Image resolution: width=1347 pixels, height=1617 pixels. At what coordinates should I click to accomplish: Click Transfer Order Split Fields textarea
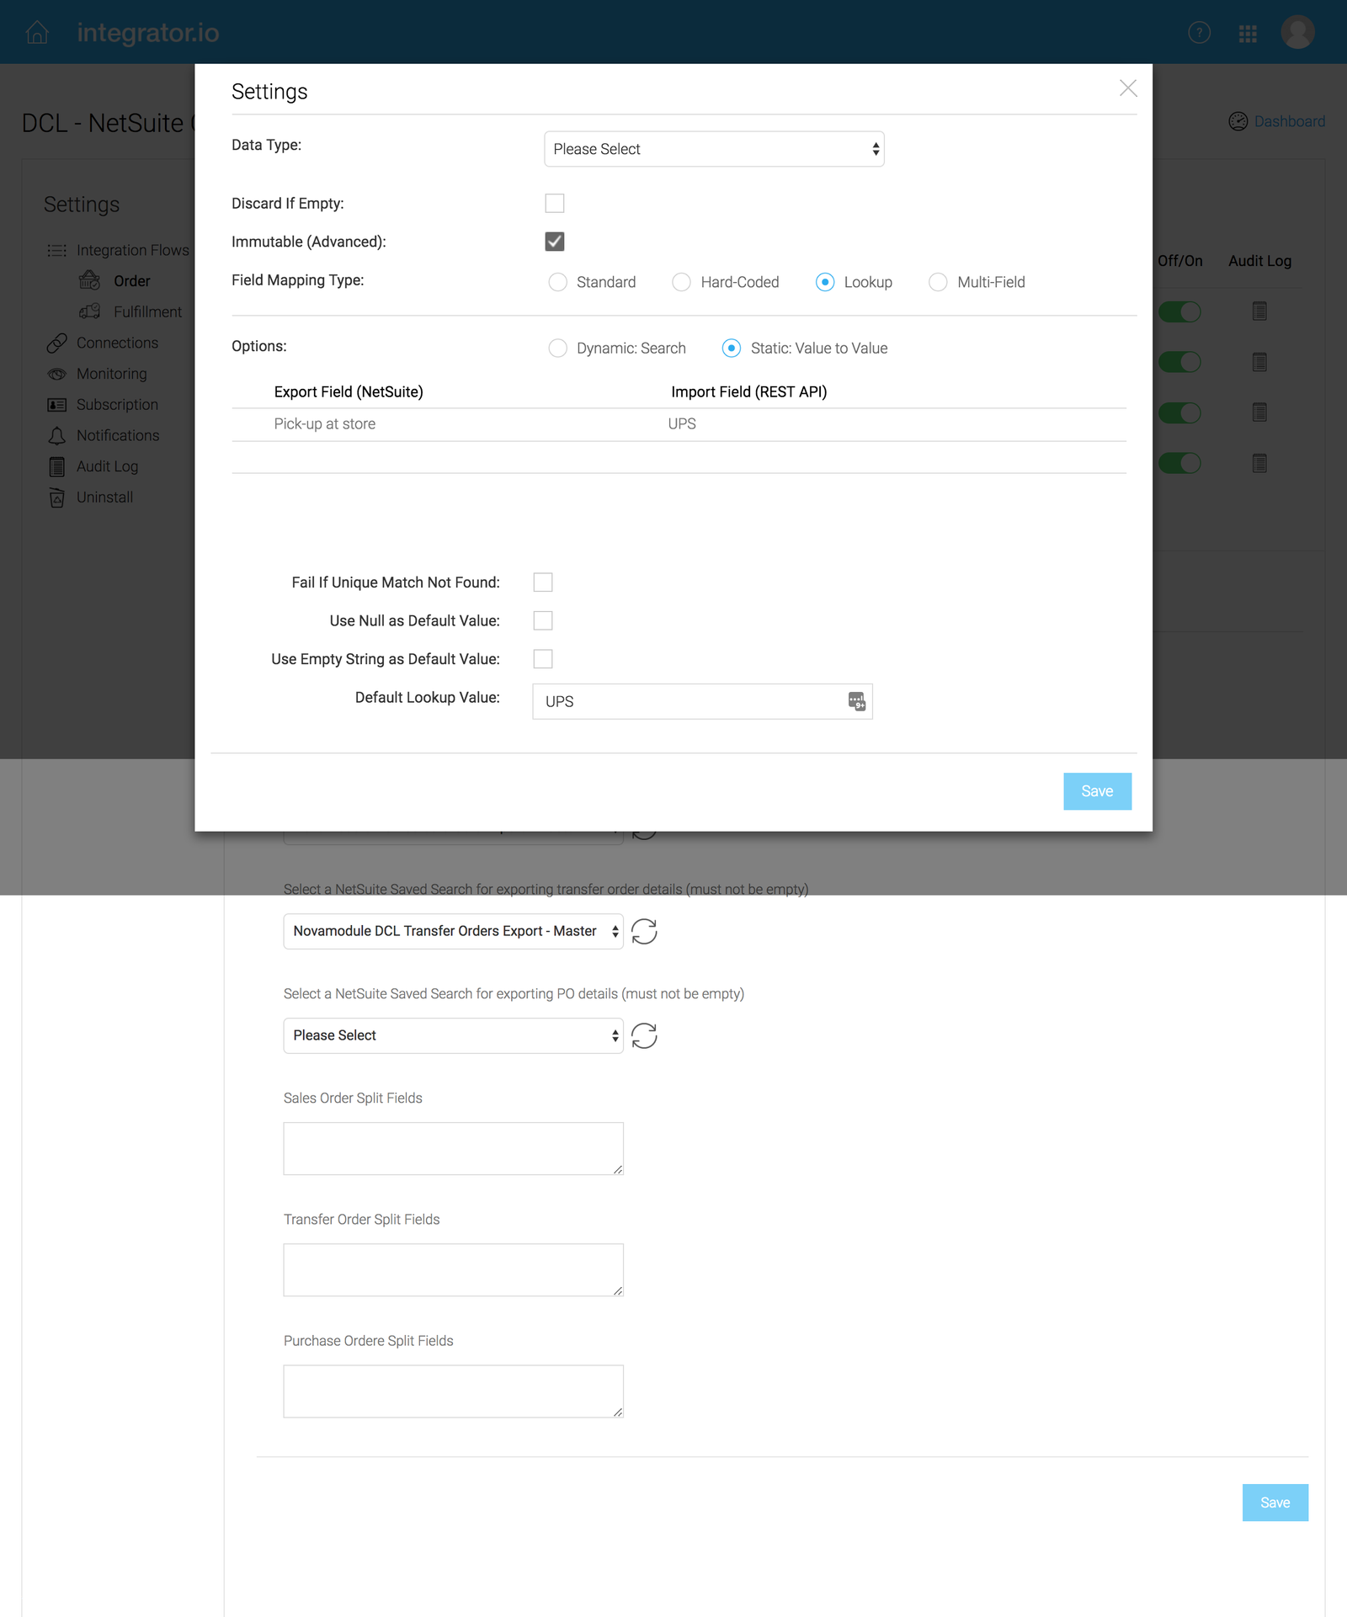click(453, 1269)
